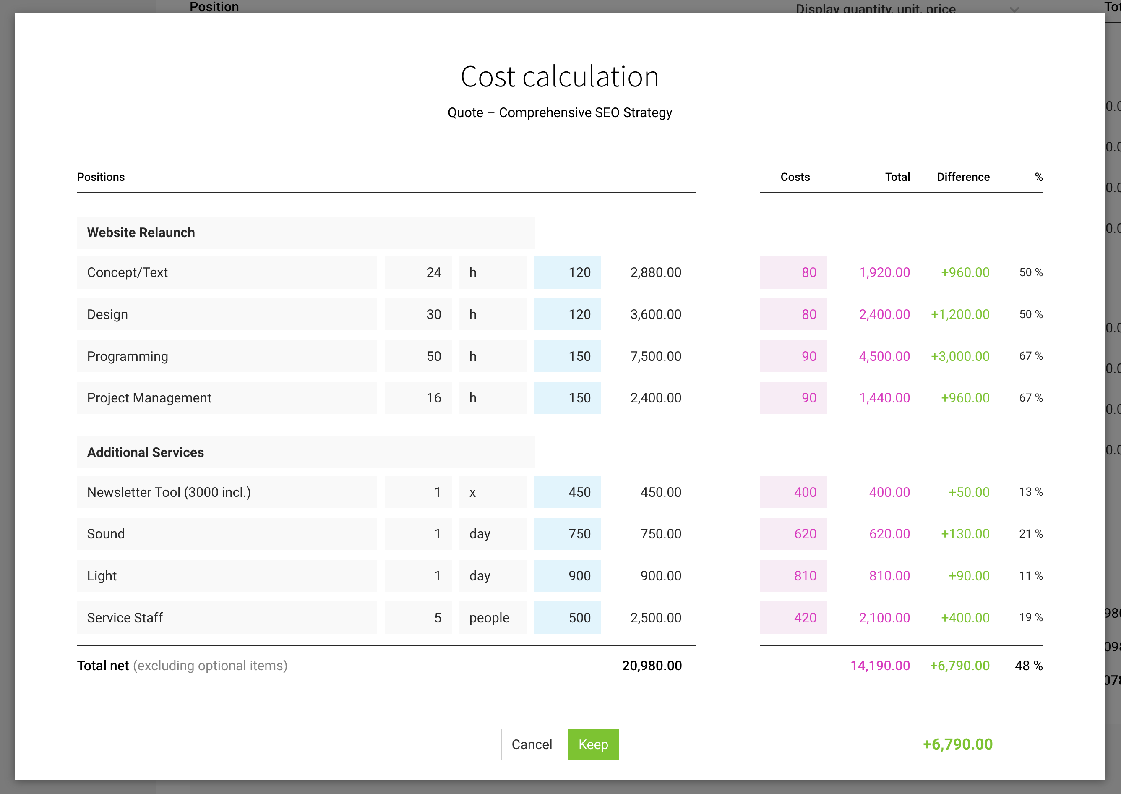Screen dimensions: 1121x794
Task: Edit the Sound unit price 750
Action: click(567, 534)
